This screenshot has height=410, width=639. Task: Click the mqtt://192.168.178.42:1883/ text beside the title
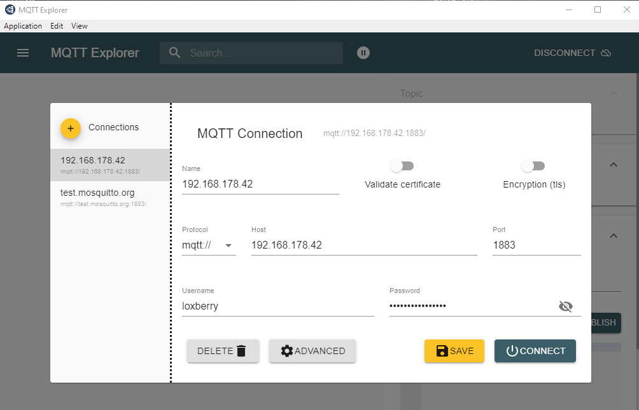tap(374, 133)
